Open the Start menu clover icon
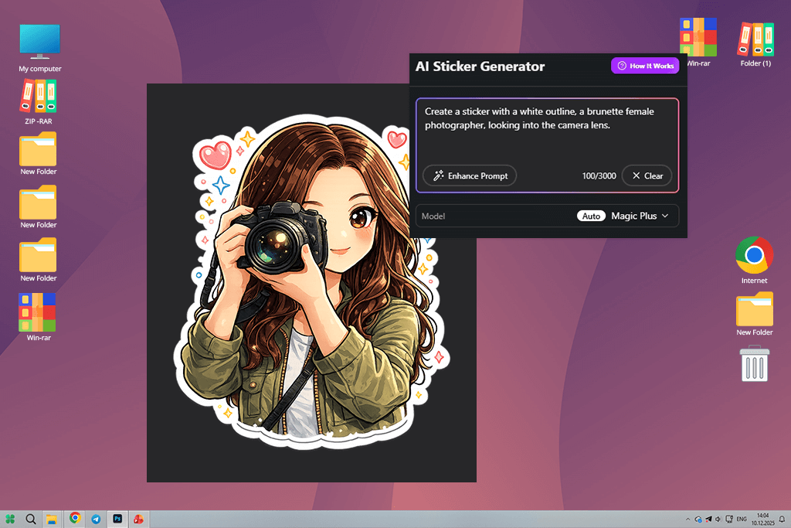Viewport: 791px width, 528px height. tap(10, 519)
